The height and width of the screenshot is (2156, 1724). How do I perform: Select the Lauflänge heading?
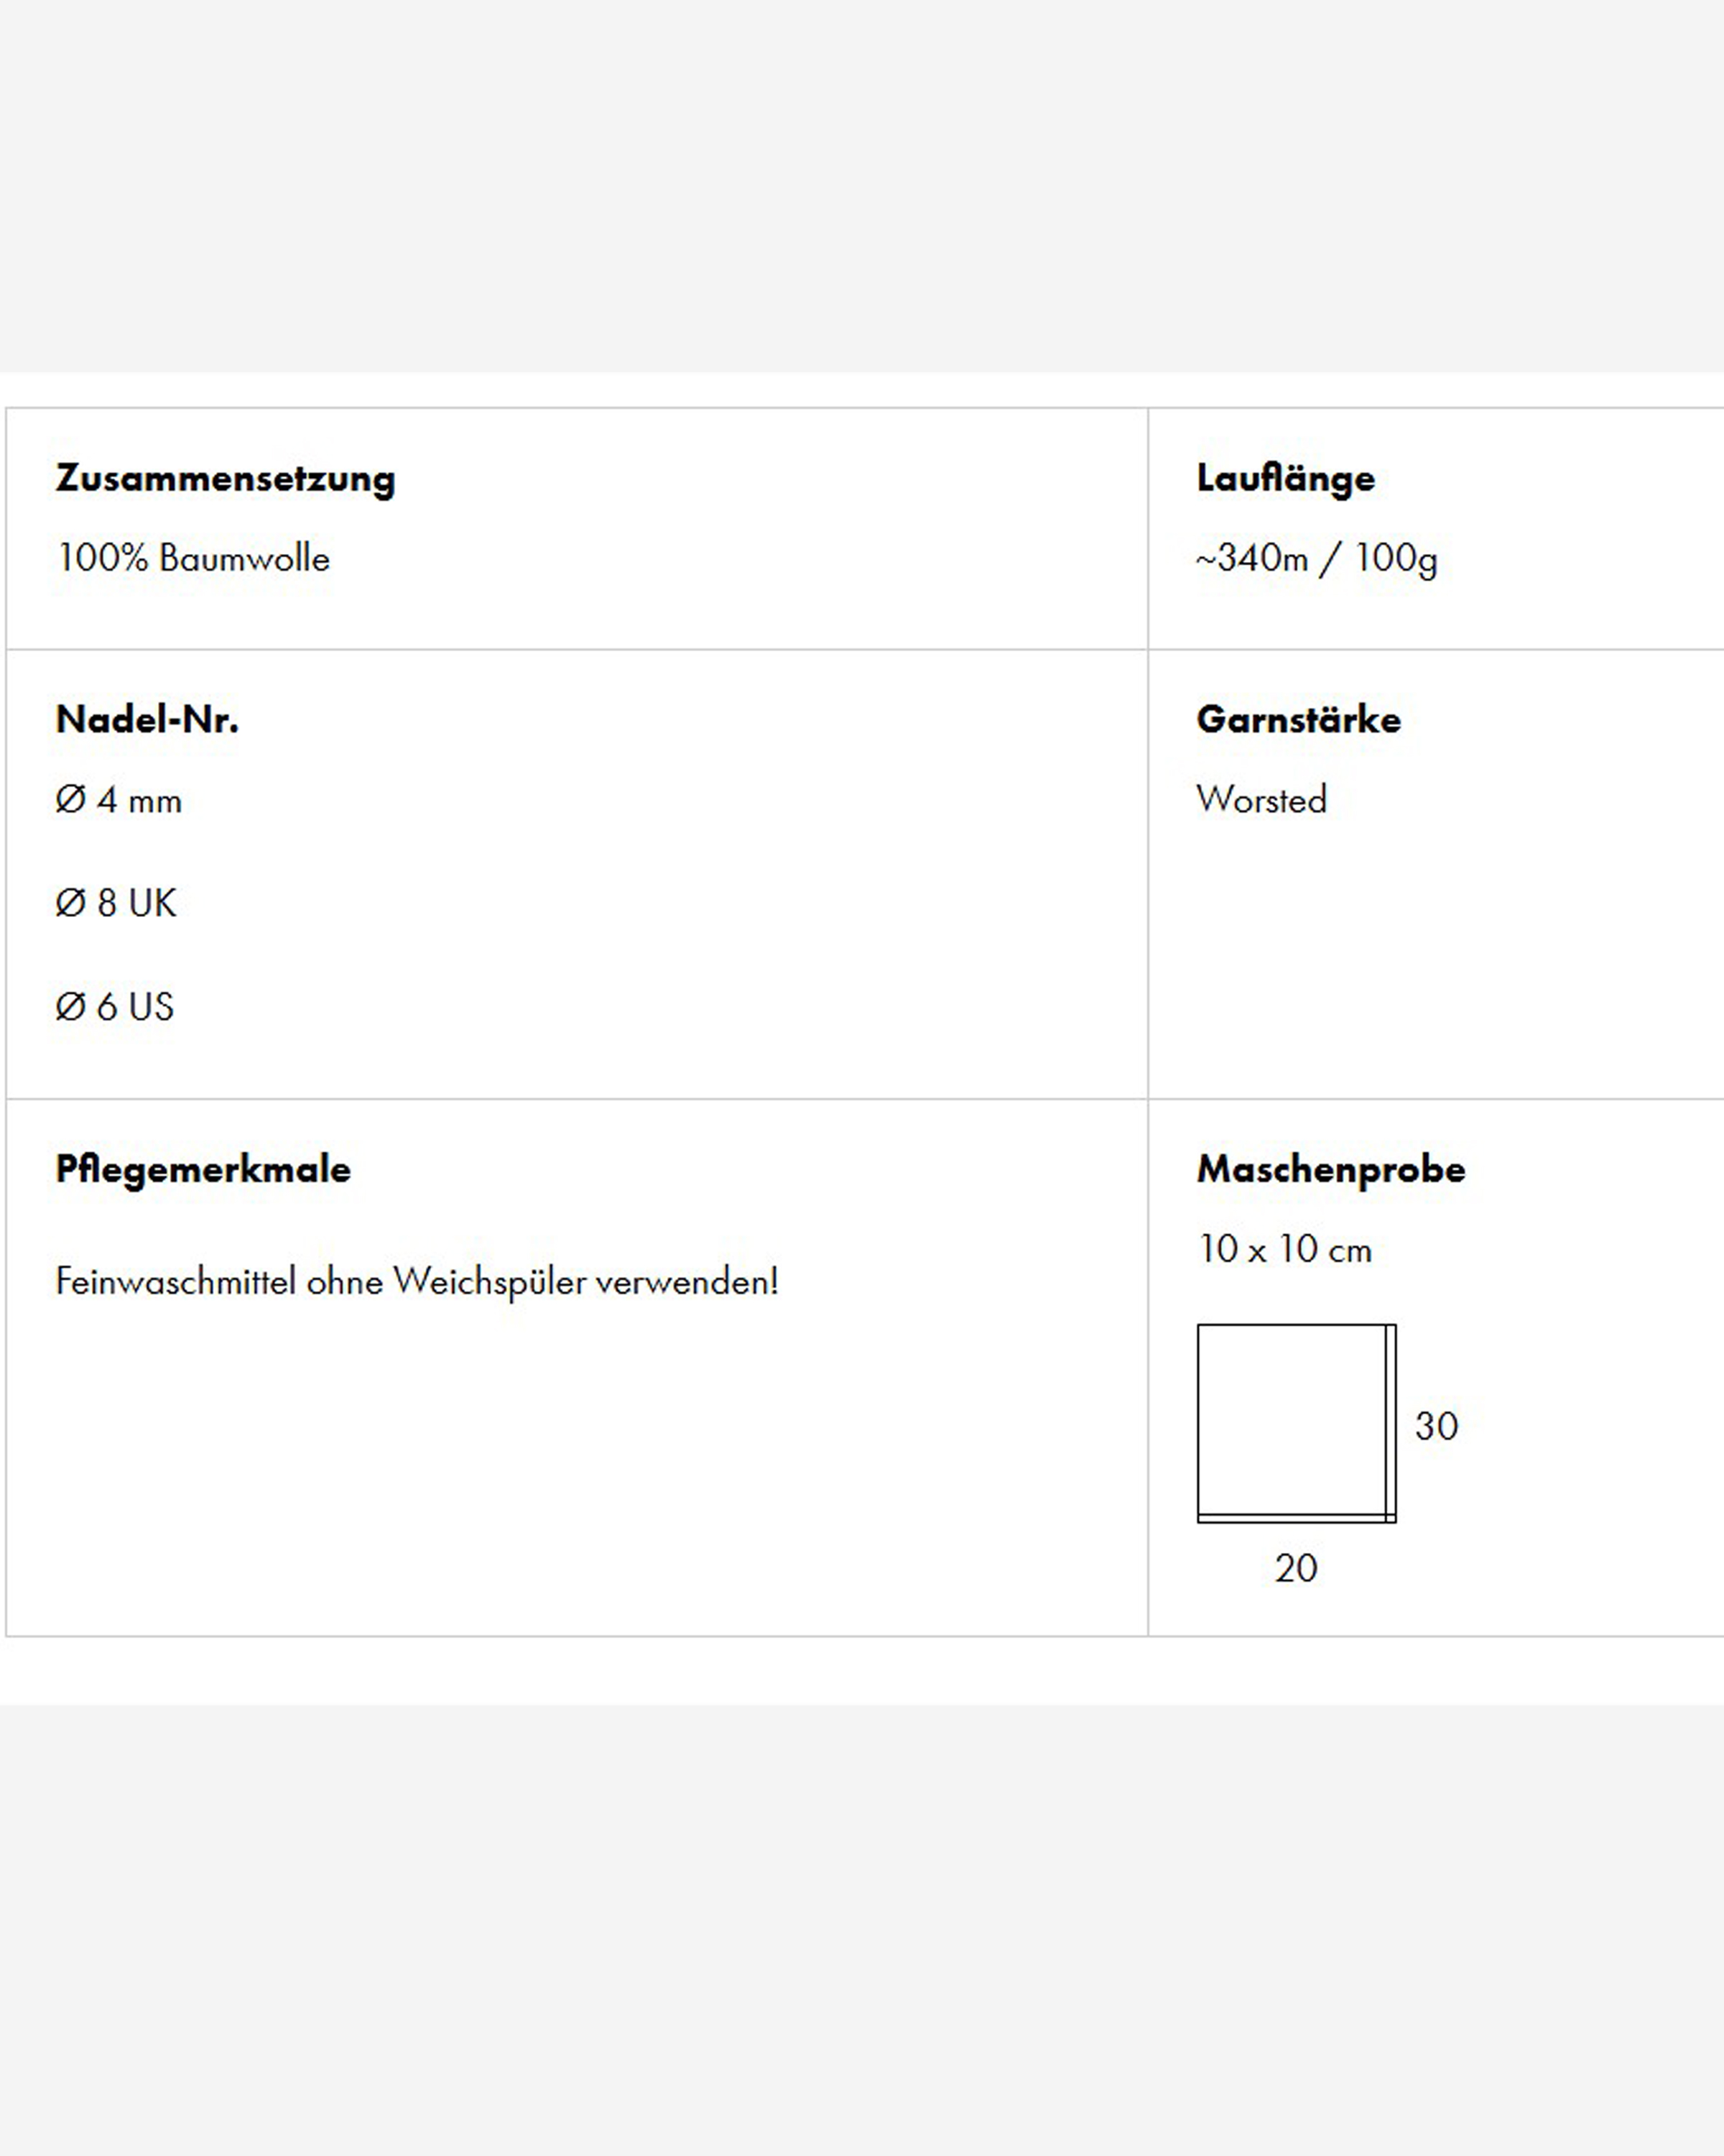tap(1285, 479)
